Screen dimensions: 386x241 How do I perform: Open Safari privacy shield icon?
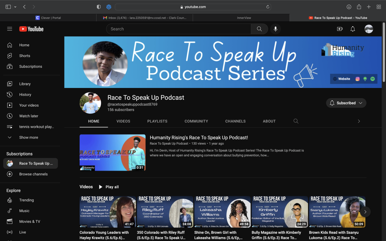[99, 7]
